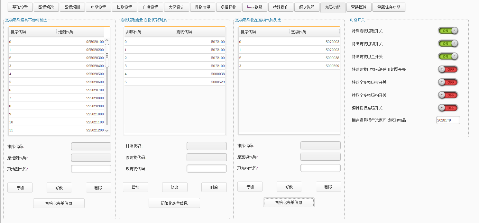Click 宠物代码 header in the gold pet list
The image size is (479, 223).
click(x=200, y=32)
